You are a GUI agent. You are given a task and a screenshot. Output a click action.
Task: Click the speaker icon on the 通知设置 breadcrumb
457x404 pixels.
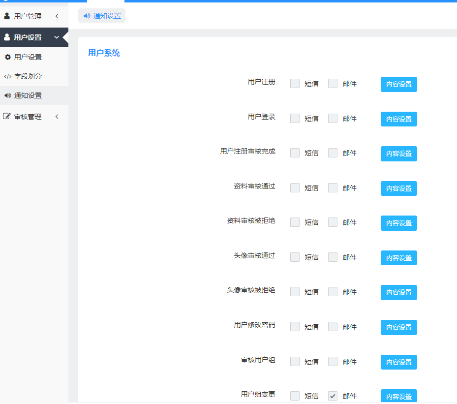point(87,15)
